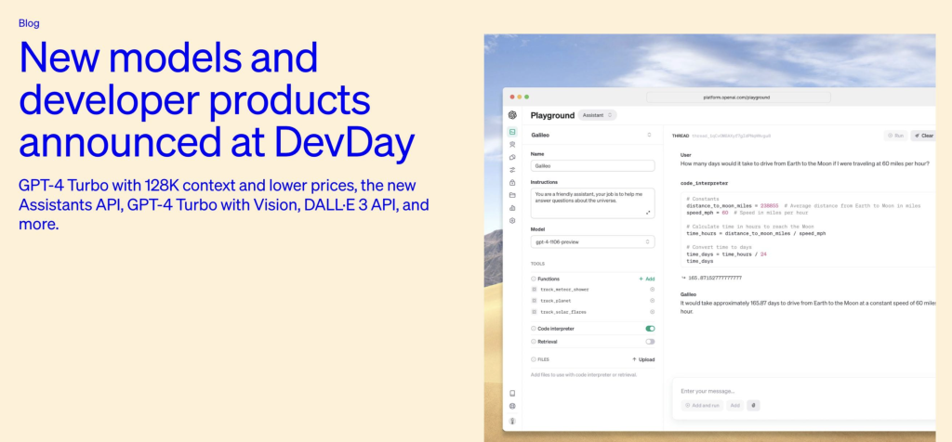The image size is (952, 442).
Task: Click the attach file paperclip button
Action: click(753, 406)
